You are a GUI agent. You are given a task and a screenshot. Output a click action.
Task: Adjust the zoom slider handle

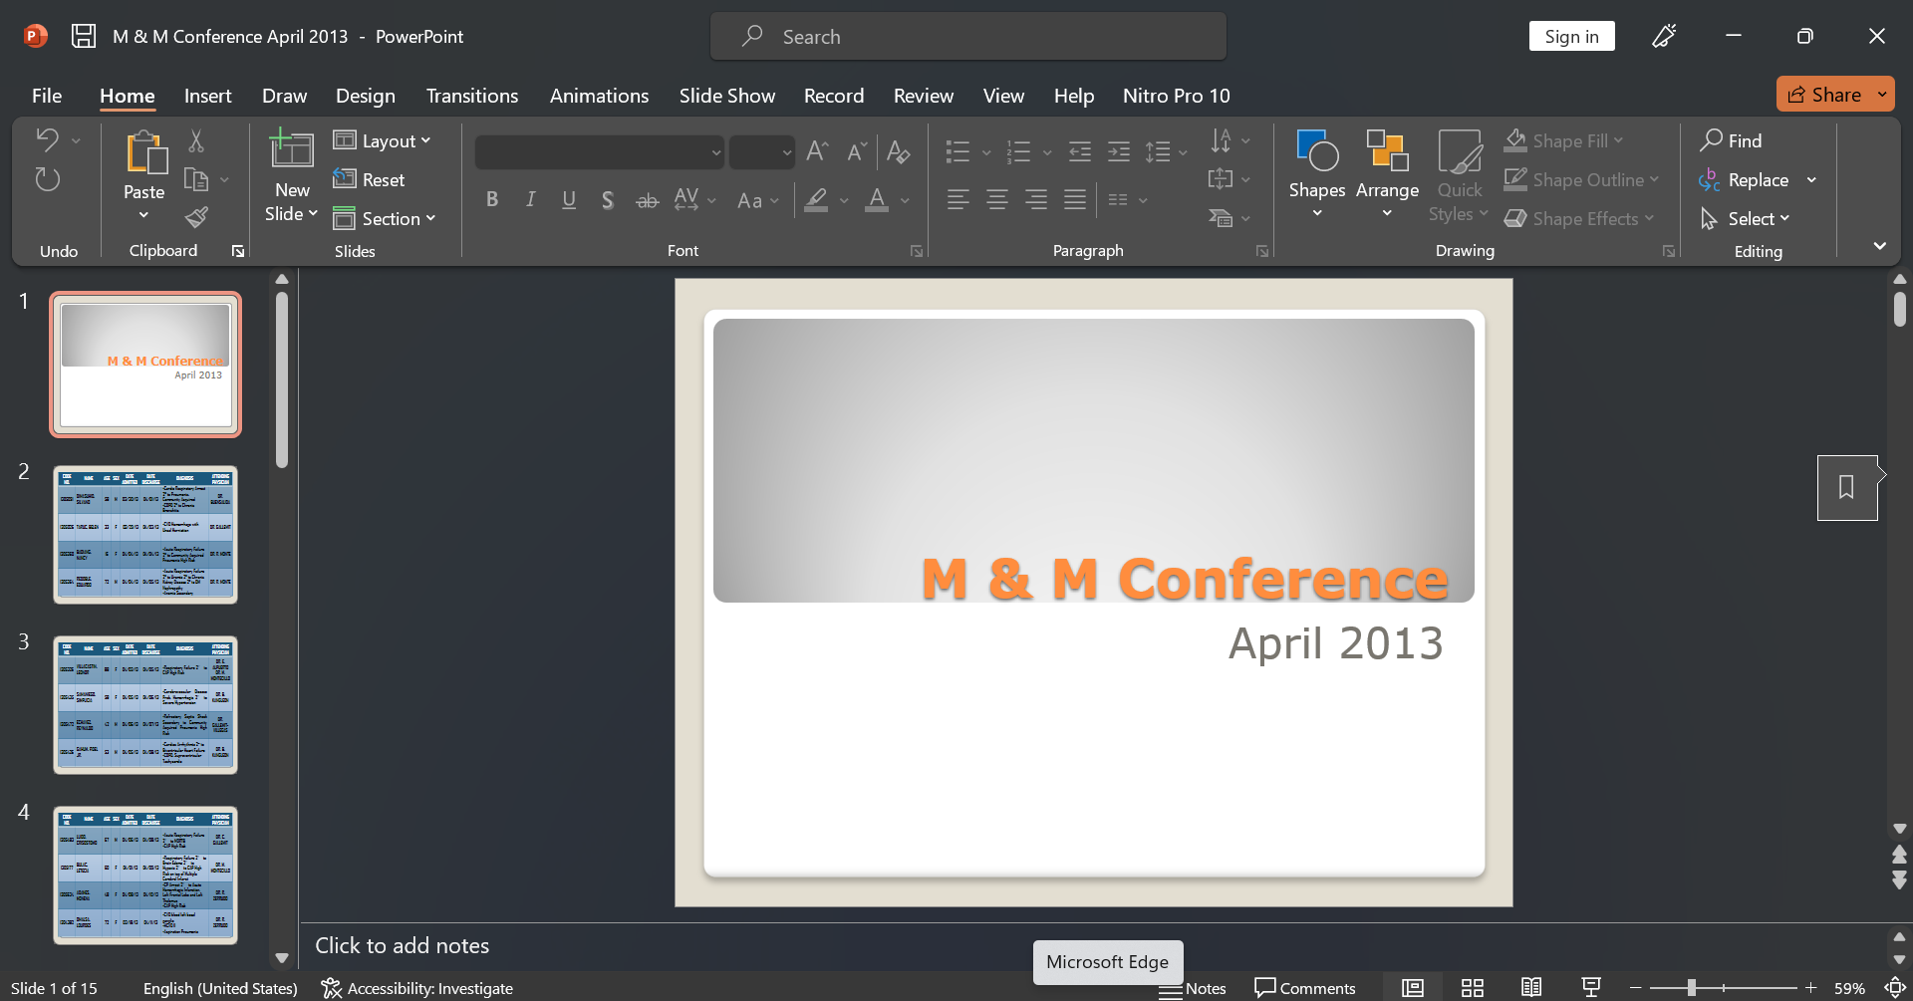(1692, 988)
